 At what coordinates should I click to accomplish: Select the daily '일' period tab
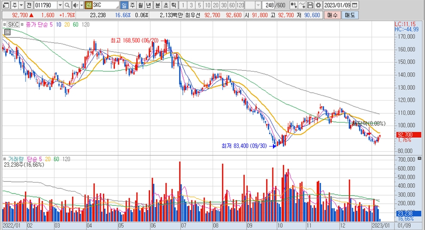tap(124, 5)
